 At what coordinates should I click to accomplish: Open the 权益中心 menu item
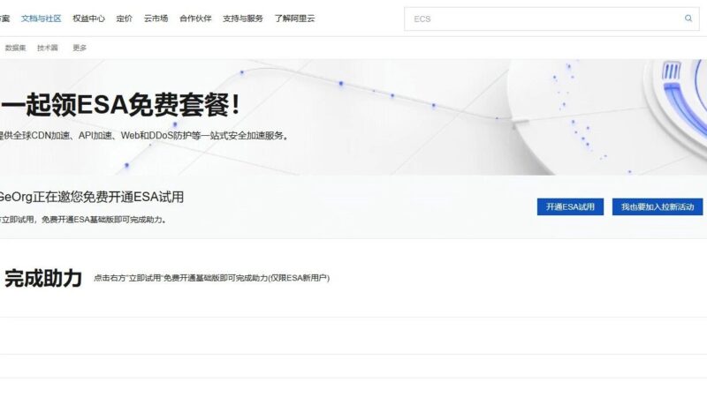88,19
